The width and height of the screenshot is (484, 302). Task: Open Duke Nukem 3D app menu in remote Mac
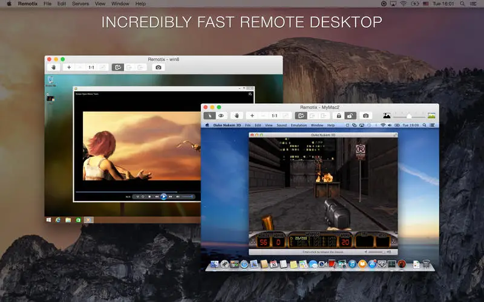tap(227, 126)
